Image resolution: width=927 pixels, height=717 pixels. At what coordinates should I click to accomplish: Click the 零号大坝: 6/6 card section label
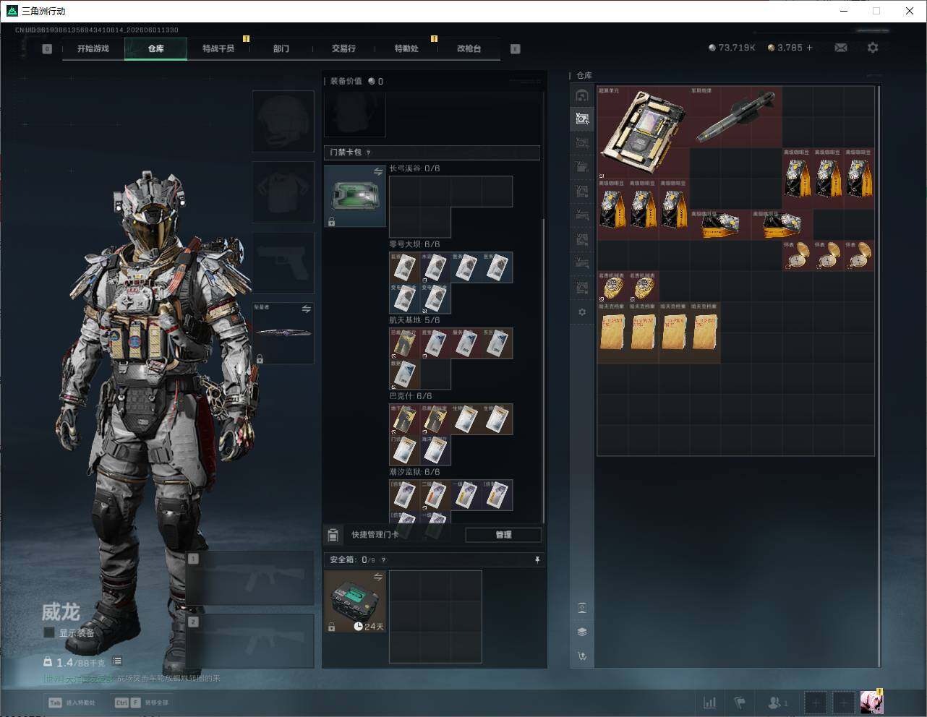414,244
